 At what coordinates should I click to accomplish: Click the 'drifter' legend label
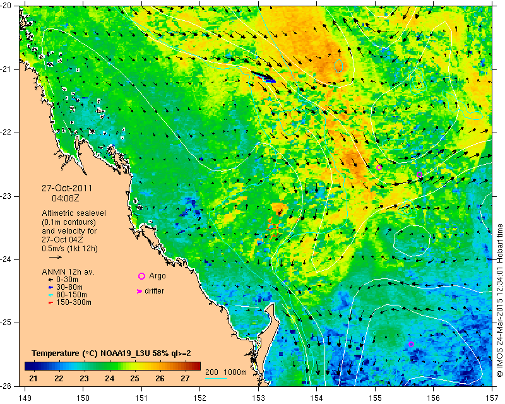(x=154, y=291)
